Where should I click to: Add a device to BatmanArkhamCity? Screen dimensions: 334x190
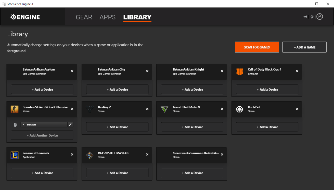tap(117, 89)
